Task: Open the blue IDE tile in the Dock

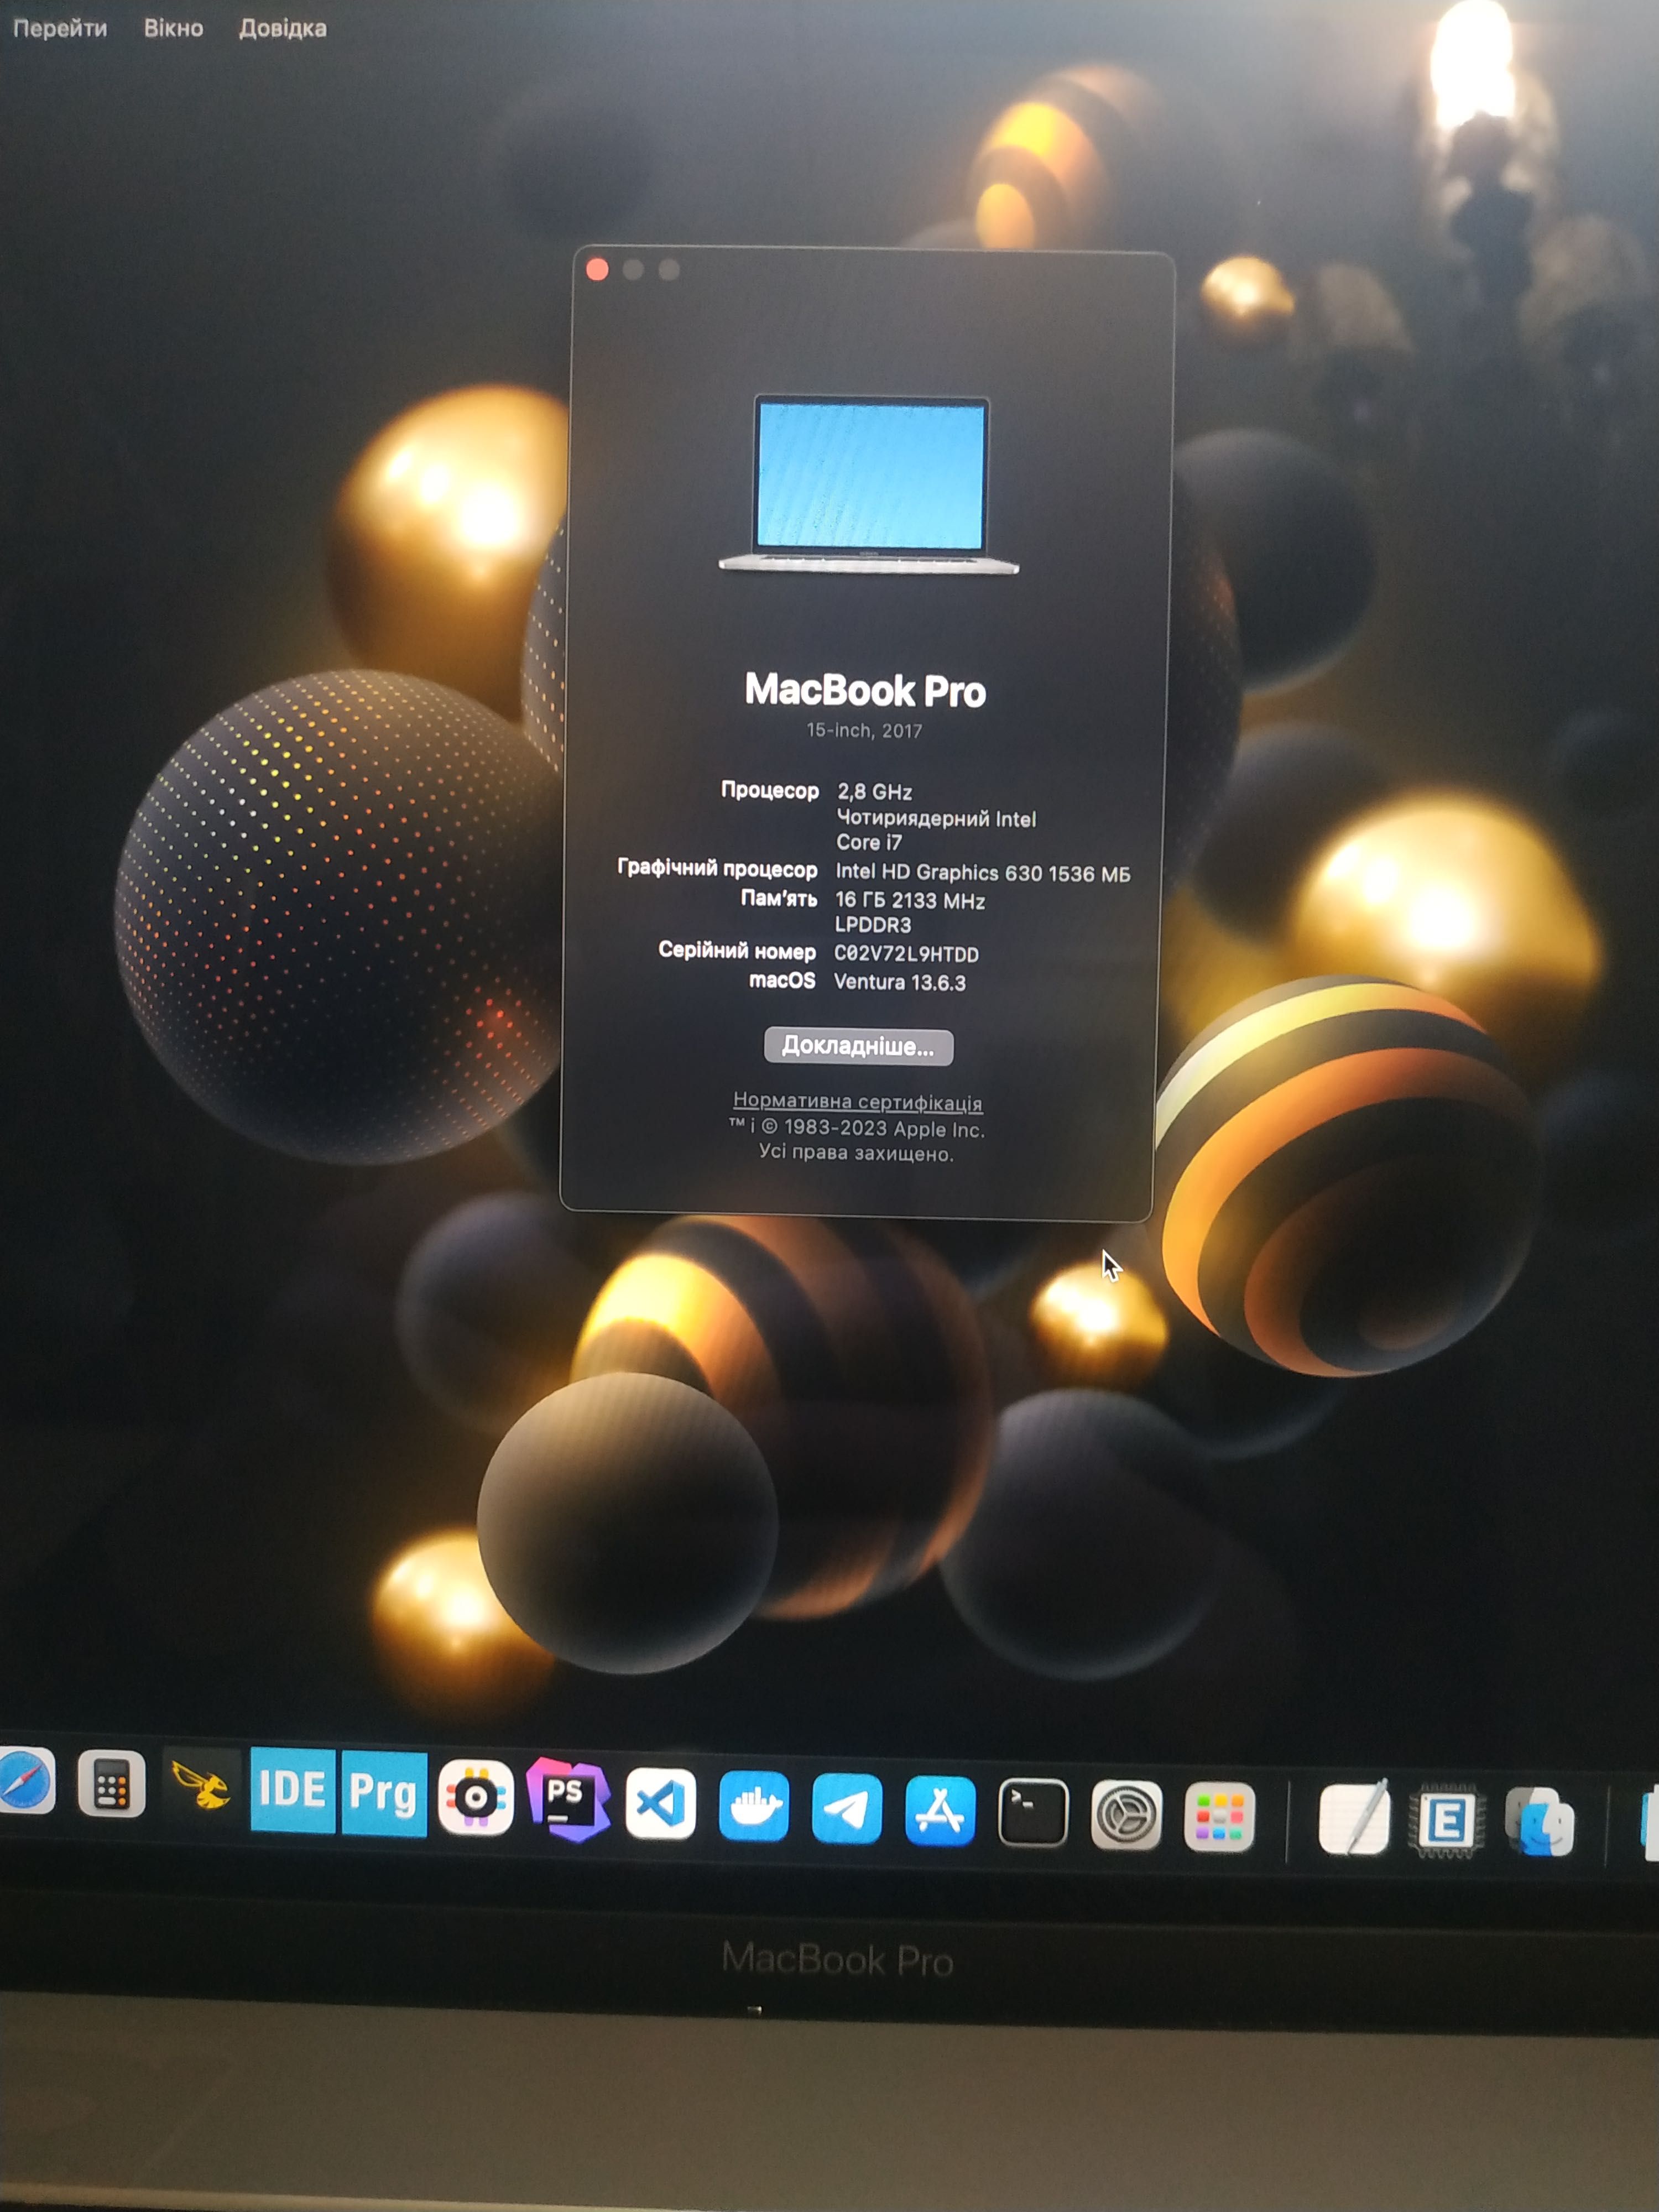Action: 293,1790
